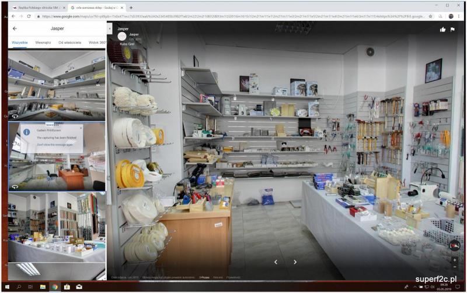The image size is (467, 293).
Task: Select the Od właściciela tab
Action: (69, 43)
